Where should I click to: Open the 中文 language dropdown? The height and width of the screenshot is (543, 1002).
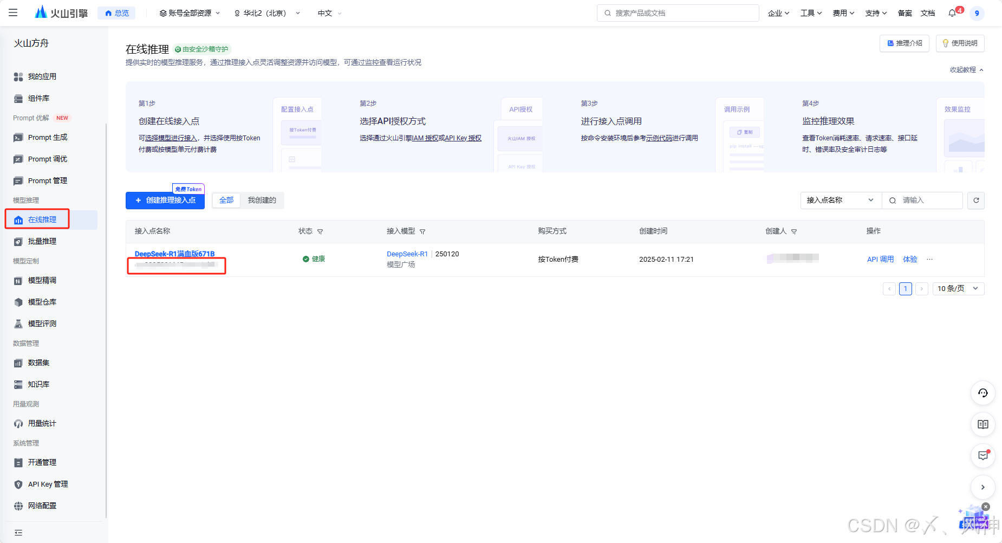pos(329,13)
